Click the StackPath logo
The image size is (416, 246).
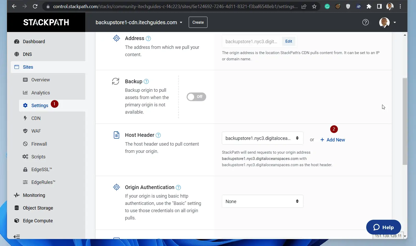point(46,22)
